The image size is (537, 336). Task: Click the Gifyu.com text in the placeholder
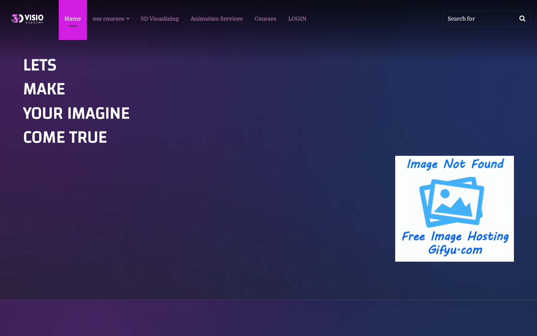[x=455, y=250]
